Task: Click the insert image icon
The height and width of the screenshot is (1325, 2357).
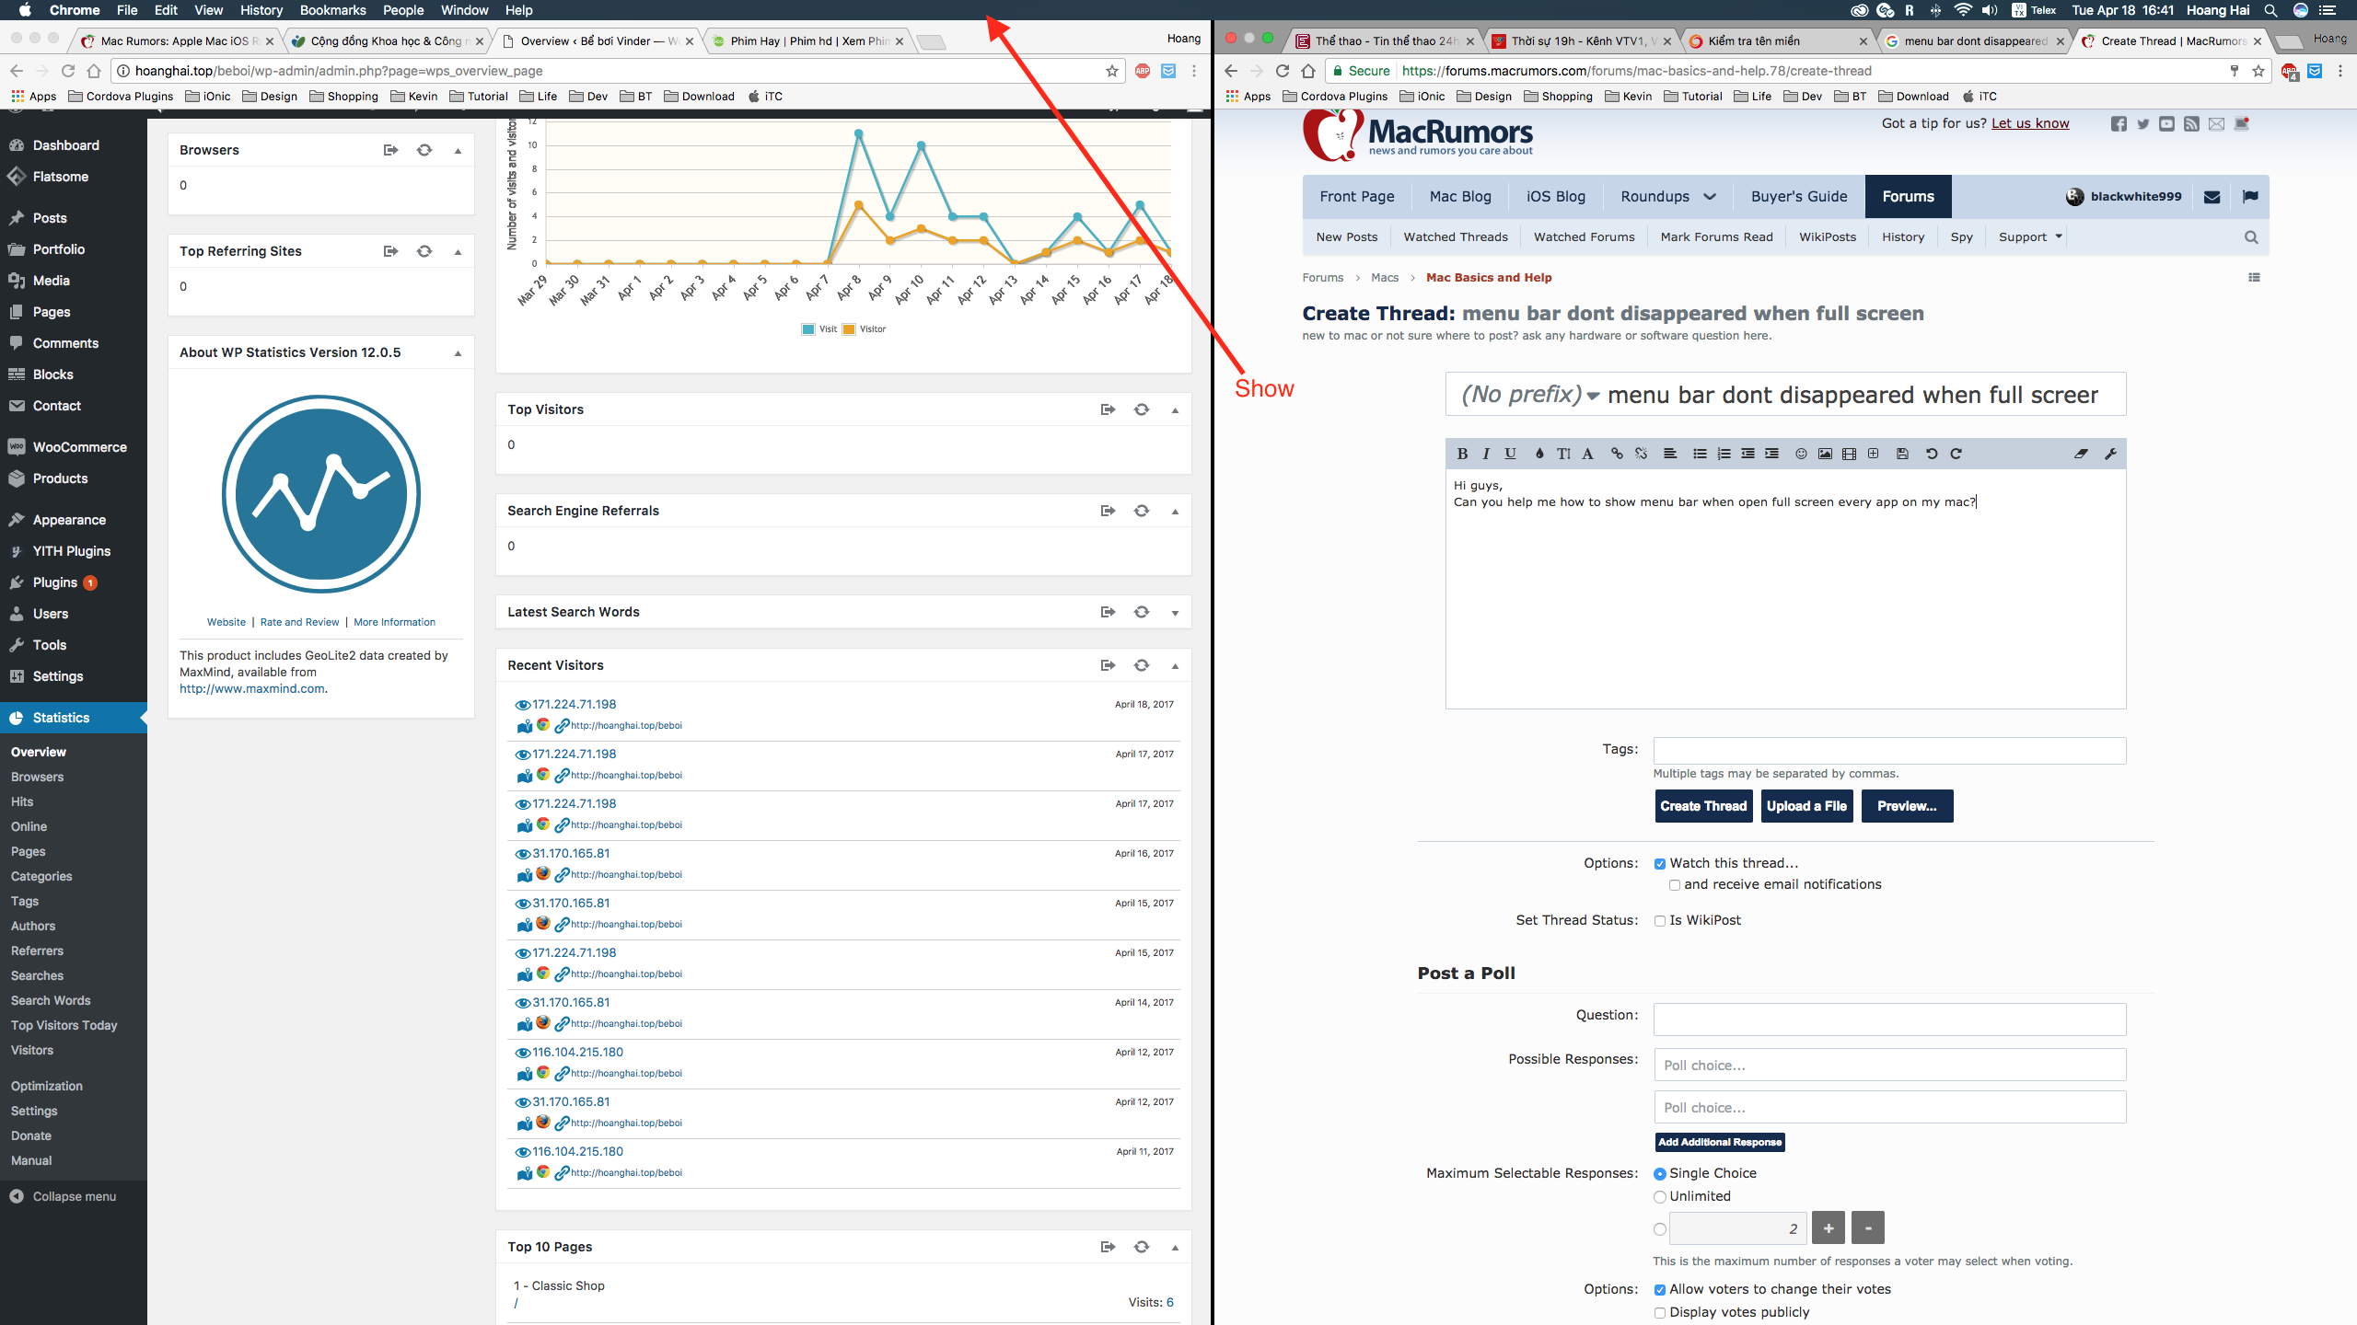Action: (1825, 454)
